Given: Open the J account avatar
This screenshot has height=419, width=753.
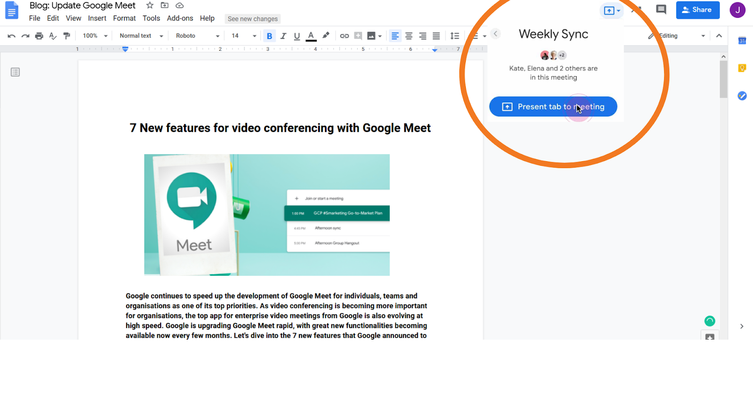Looking at the screenshot, I should pos(737,10).
